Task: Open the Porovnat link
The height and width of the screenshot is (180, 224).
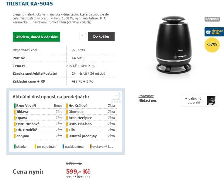Action: point(146,96)
